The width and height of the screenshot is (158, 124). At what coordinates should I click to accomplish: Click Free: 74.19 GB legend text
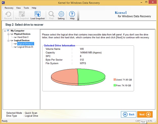[124, 85]
